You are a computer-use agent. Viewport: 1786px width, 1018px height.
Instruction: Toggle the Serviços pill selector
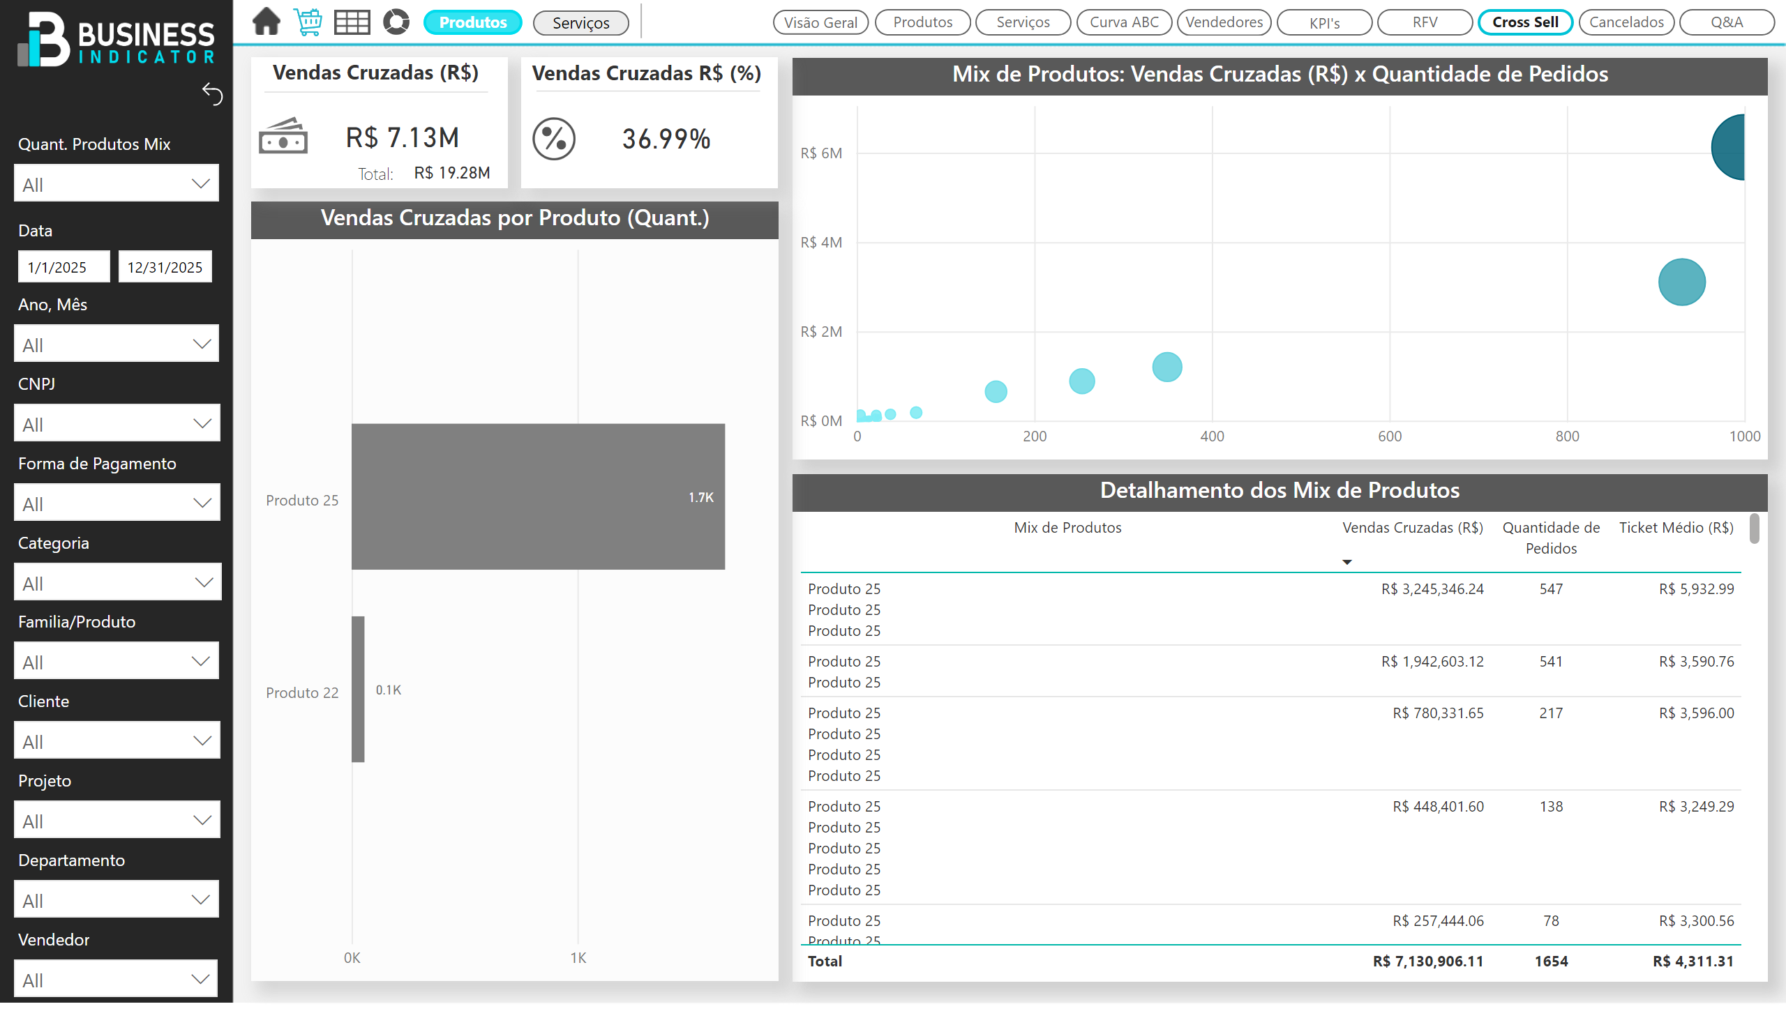coord(580,23)
